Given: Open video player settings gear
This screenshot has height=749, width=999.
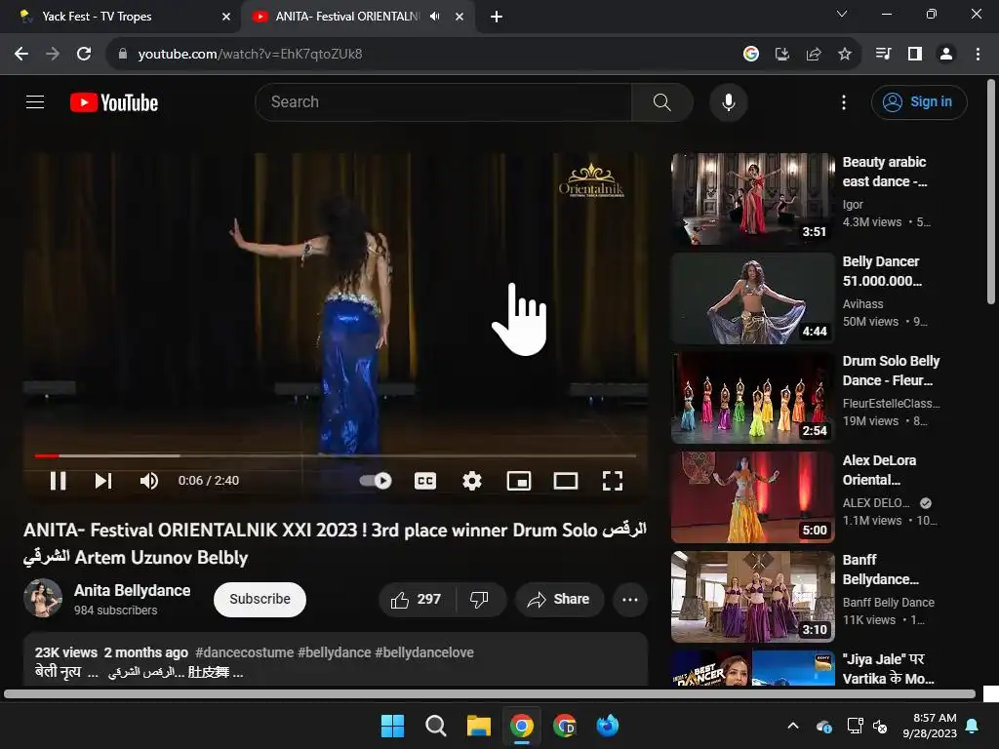Looking at the screenshot, I should [x=471, y=481].
